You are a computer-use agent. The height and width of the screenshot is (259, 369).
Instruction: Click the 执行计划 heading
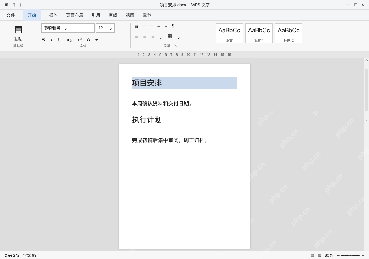point(147,120)
